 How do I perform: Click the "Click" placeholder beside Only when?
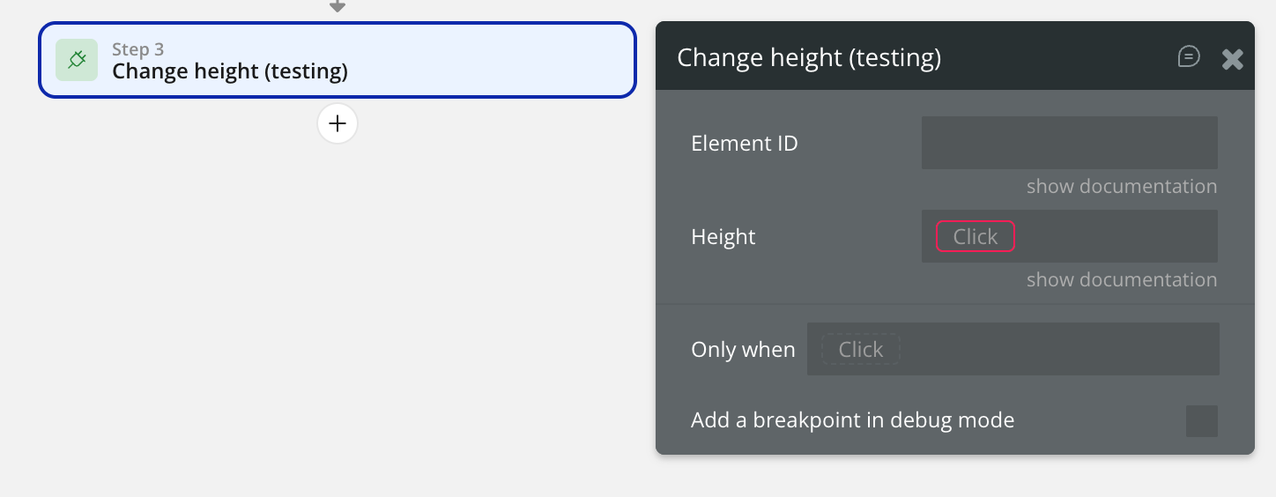pyautogui.click(x=860, y=350)
